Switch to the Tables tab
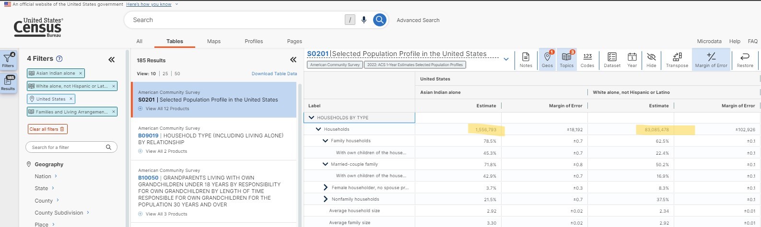761x227 pixels. coord(175,41)
